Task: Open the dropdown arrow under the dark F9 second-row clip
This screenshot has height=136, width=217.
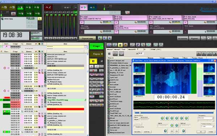Action: pyautogui.click(x=82, y=32)
